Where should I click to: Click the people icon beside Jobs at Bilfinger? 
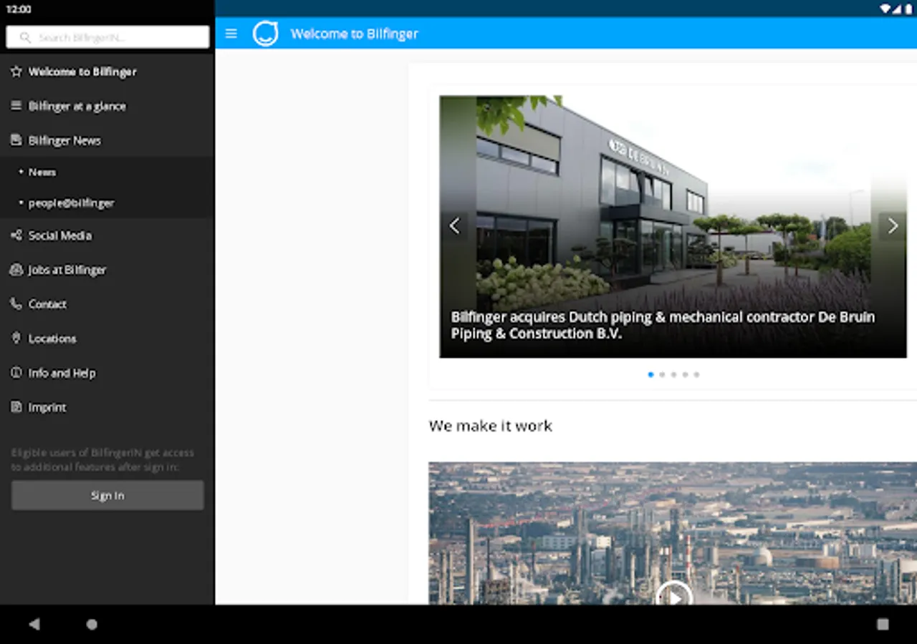tap(16, 270)
